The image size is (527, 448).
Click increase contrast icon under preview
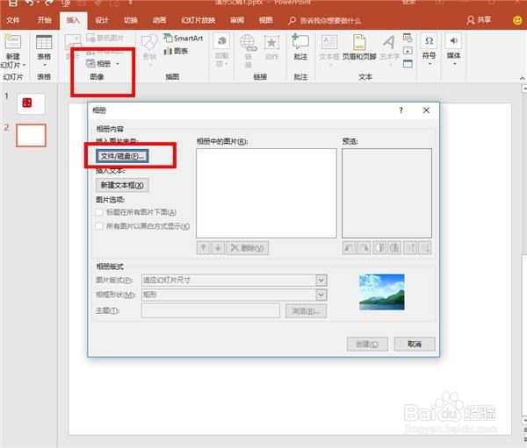click(x=379, y=248)
